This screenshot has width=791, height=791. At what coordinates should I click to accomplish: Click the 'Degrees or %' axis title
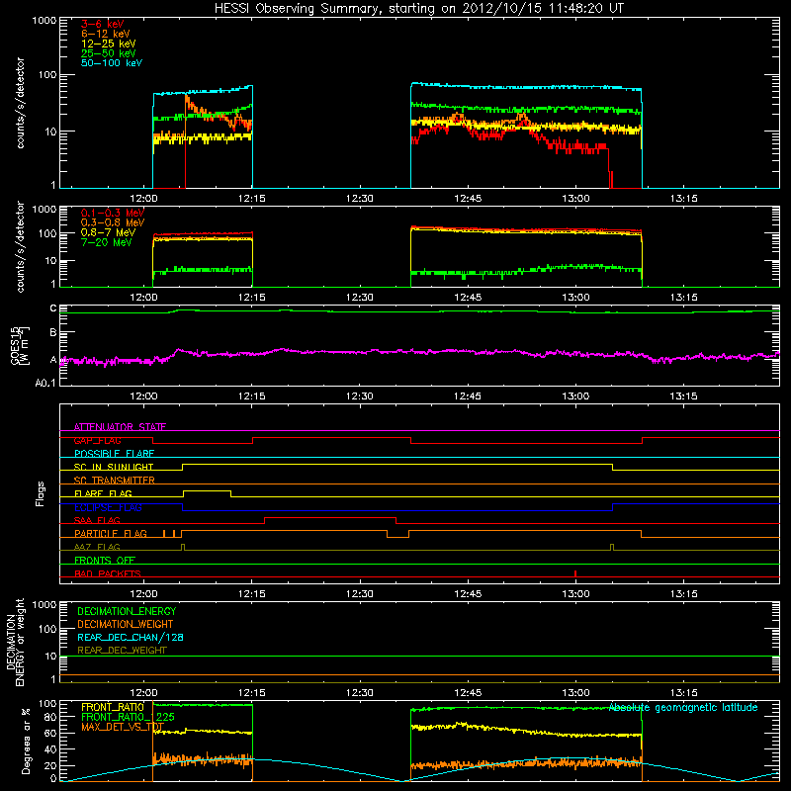26,741
